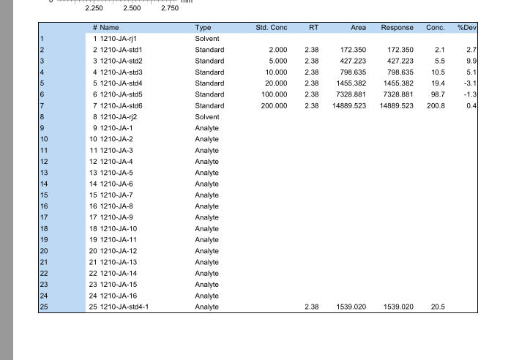The height and width of the screenshot is (360, 530).
Task: Click the Type column header
Action: tap(203, 27)
